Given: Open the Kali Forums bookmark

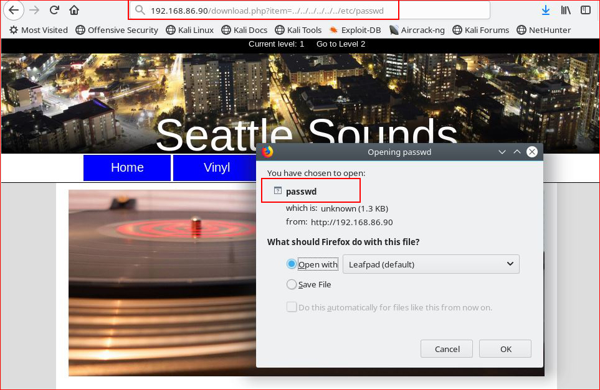Looking at the screenshot, I should pyautogui.click(x=480, y=30).
